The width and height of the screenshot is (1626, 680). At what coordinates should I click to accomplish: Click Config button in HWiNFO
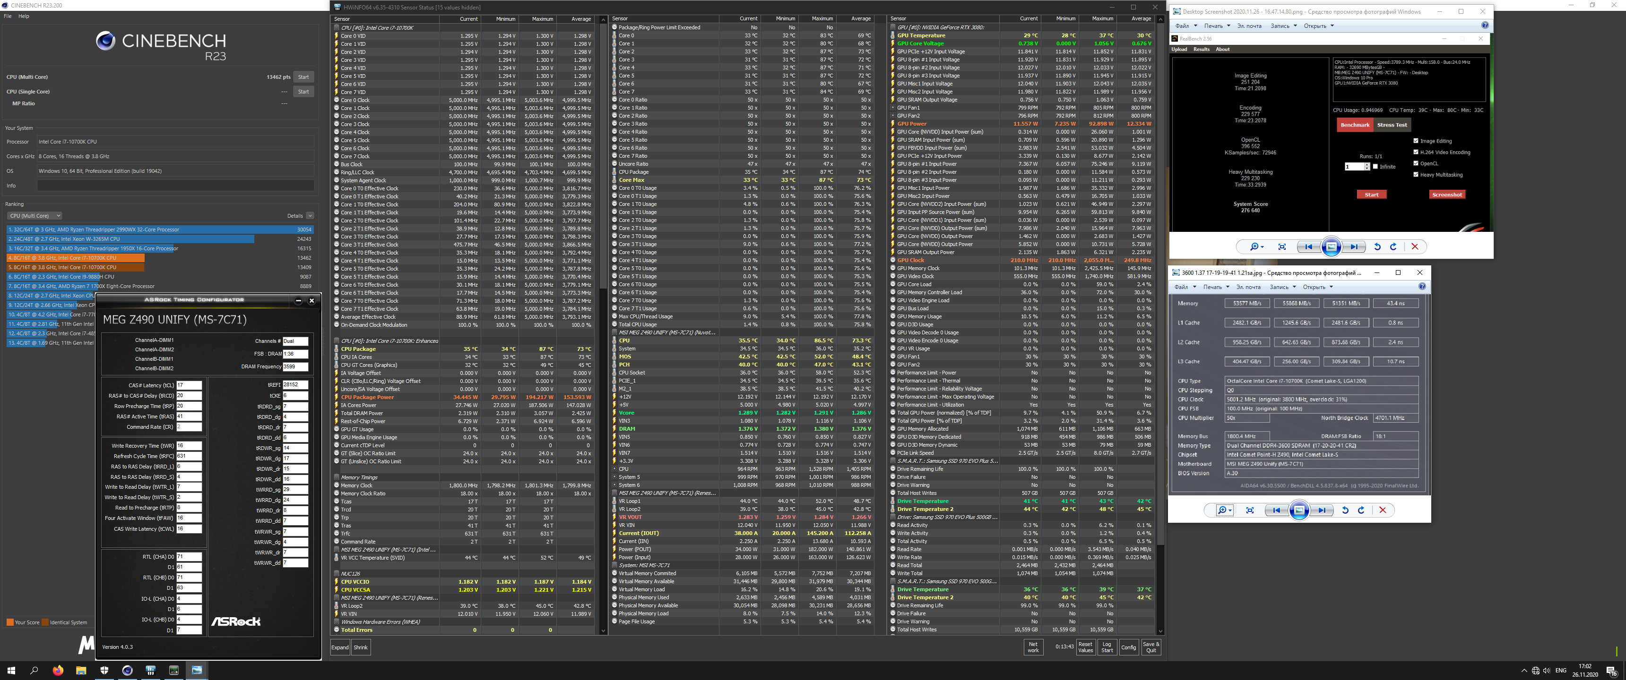1128,647
